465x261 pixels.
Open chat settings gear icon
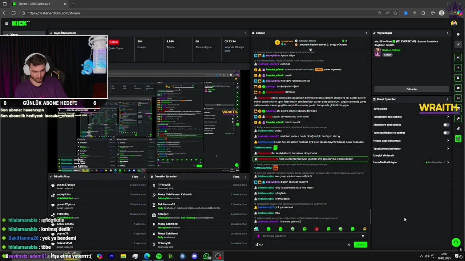[x=349, y=245]
